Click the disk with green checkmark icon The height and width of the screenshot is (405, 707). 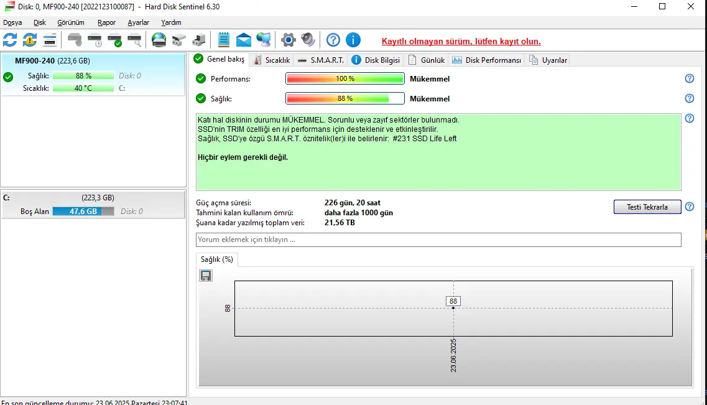(x=114, y=40)
